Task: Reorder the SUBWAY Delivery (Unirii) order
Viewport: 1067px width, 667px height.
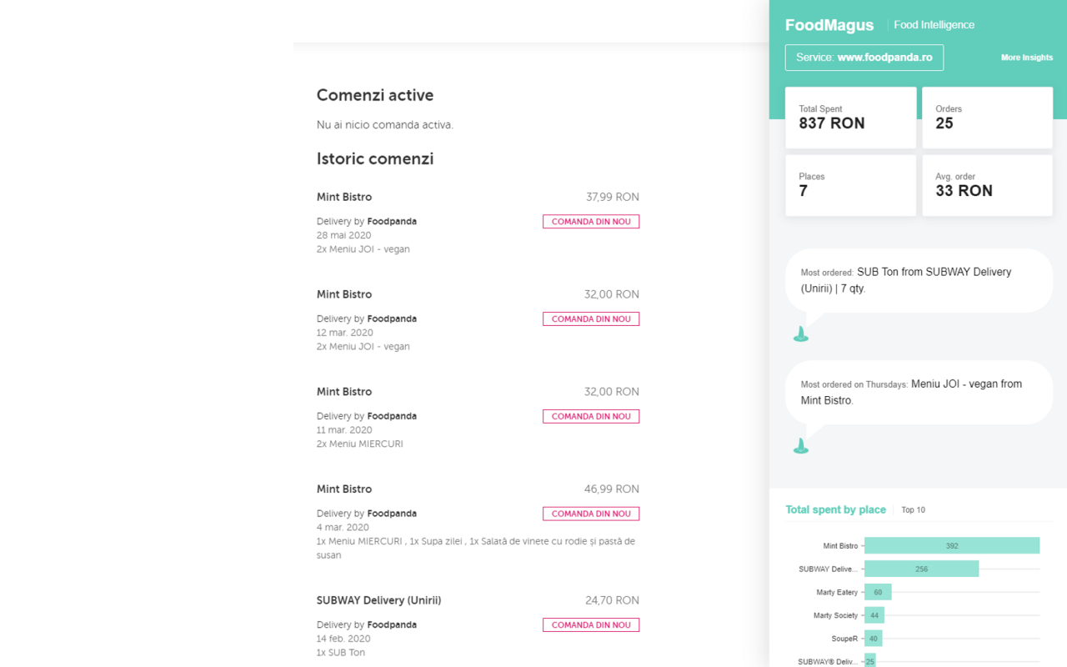Action: (591, 624)
